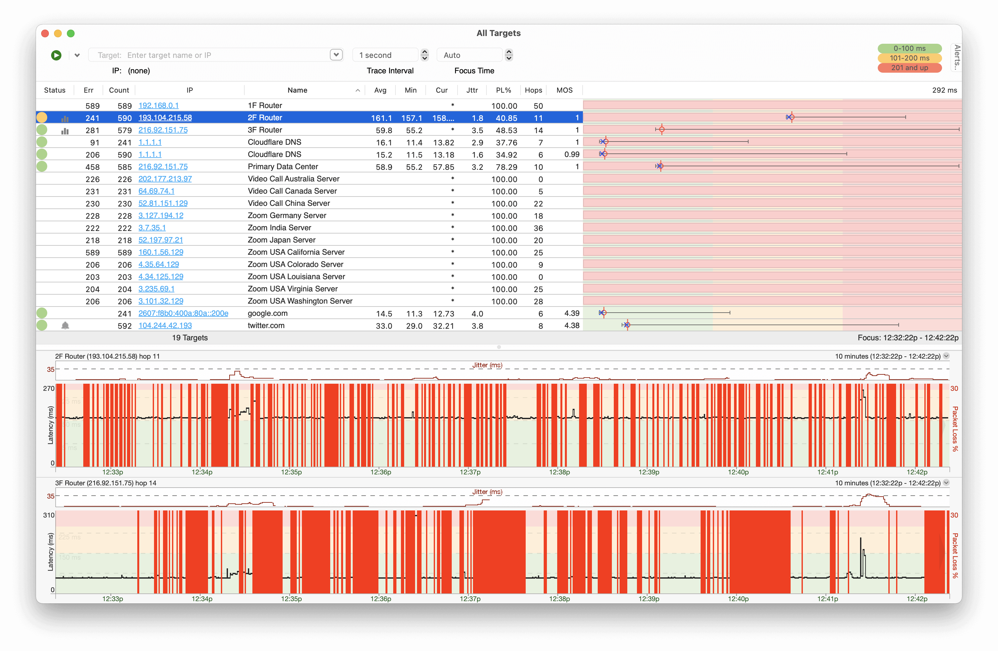Click the twitter.com green status dot
Image resolution: width=998 pixels, height=651 pixels.
click(x=42, y=325)
